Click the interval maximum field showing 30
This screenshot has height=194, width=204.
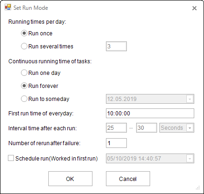coord(146,128)
